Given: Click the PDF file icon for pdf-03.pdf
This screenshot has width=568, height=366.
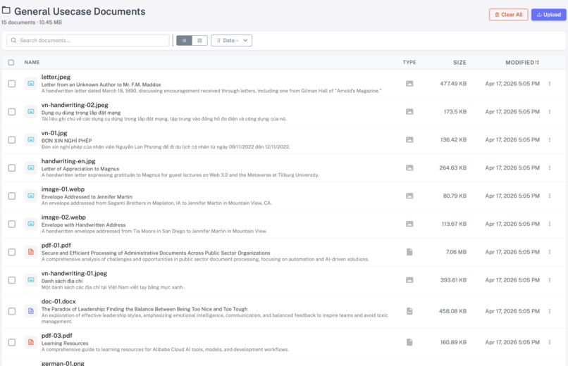Looking at the screenshot, I should tap(31, 342).
